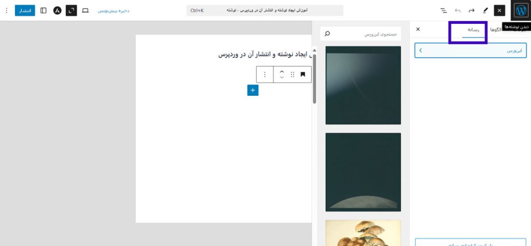Image resolution: width=531 pixels, height=246 pixels.
Task: Select the first dark Openverse image thumbnail
Action: 363,85
